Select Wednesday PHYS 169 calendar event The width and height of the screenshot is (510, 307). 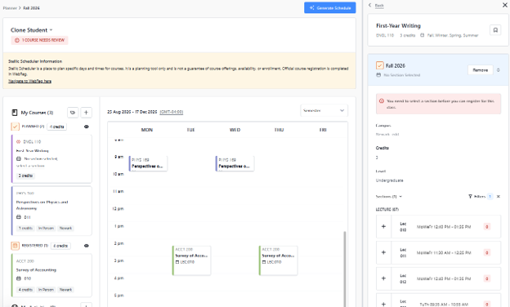pyautogui.click(x=235, y=163)
